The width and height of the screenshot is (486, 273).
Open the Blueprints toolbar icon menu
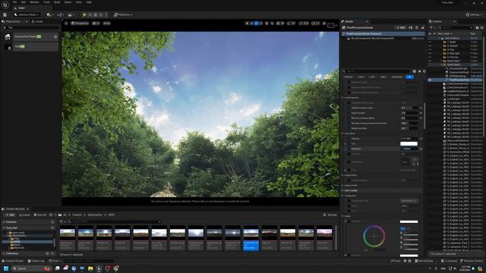coord(60,14)
